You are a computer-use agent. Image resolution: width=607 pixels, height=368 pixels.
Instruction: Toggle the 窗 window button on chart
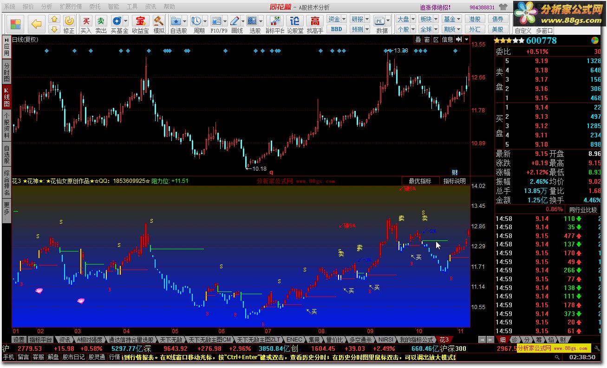(x=427, y=39)
